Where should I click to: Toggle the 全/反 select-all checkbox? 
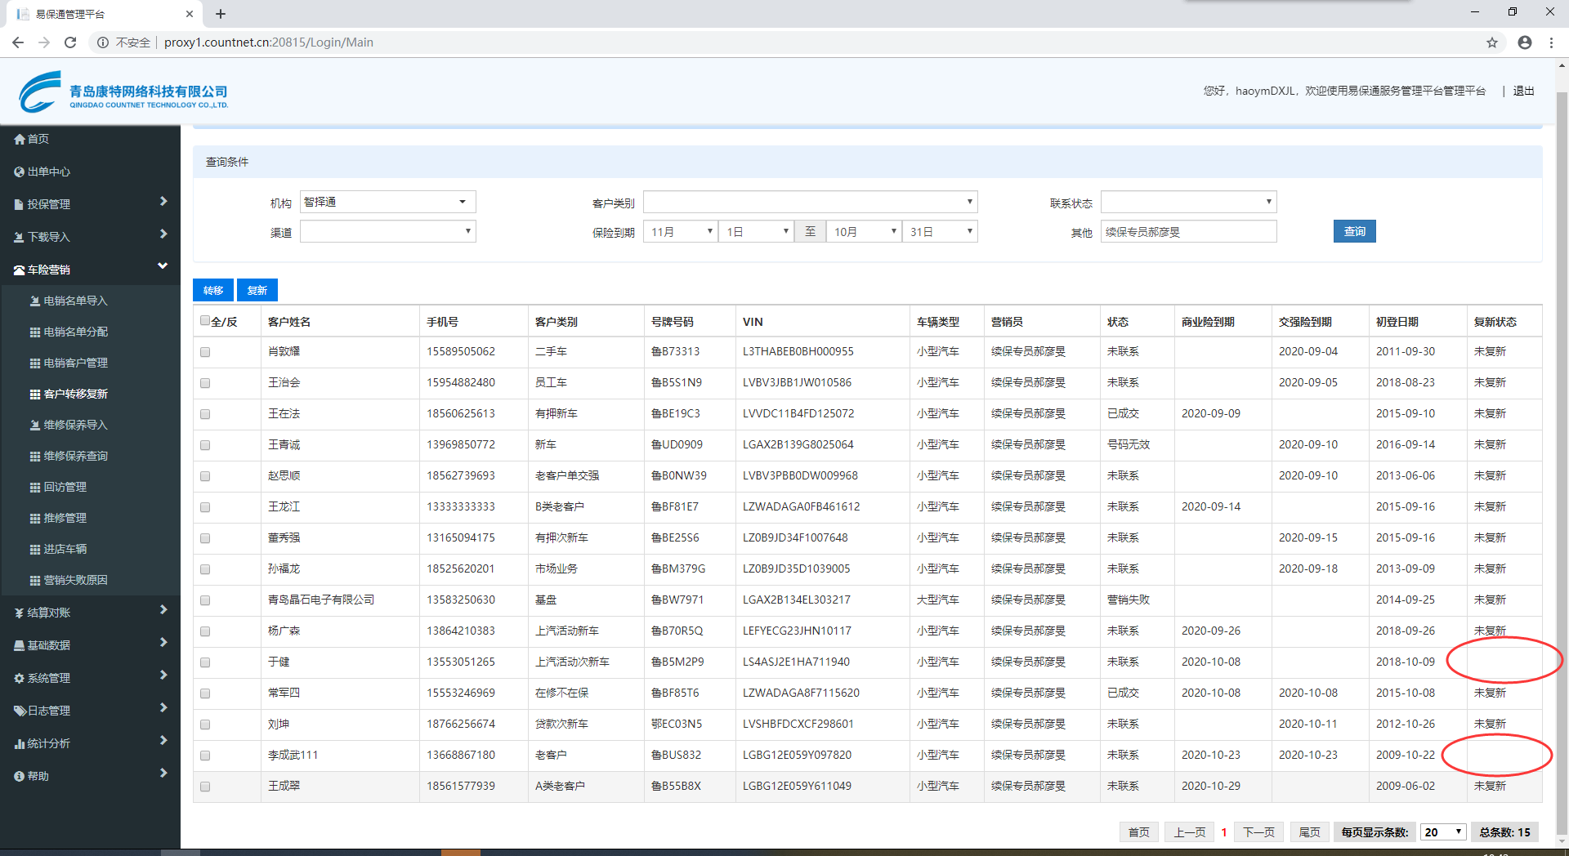[x=205, y=321]
